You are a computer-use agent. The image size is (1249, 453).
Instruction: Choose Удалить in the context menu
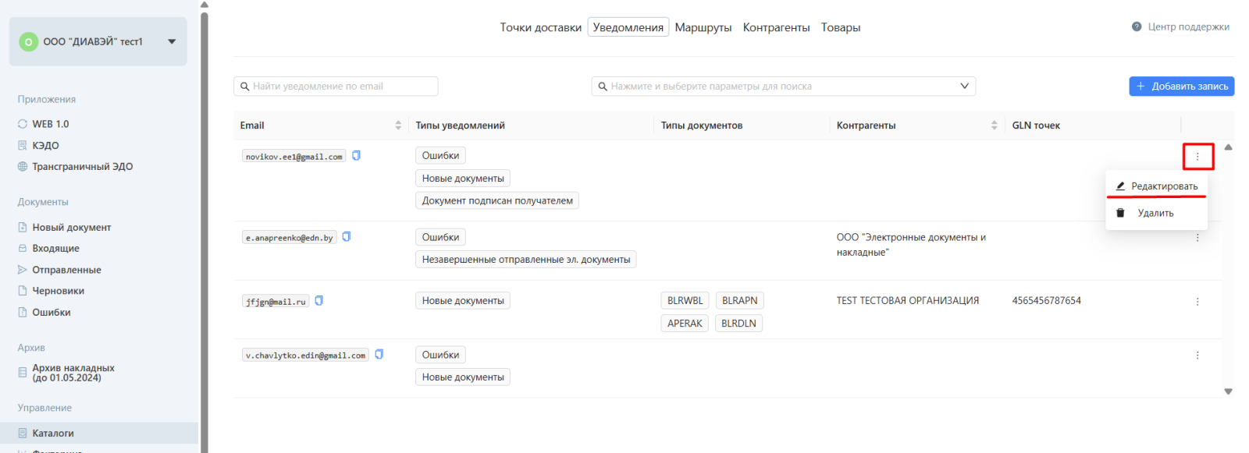pos(1155,214)
